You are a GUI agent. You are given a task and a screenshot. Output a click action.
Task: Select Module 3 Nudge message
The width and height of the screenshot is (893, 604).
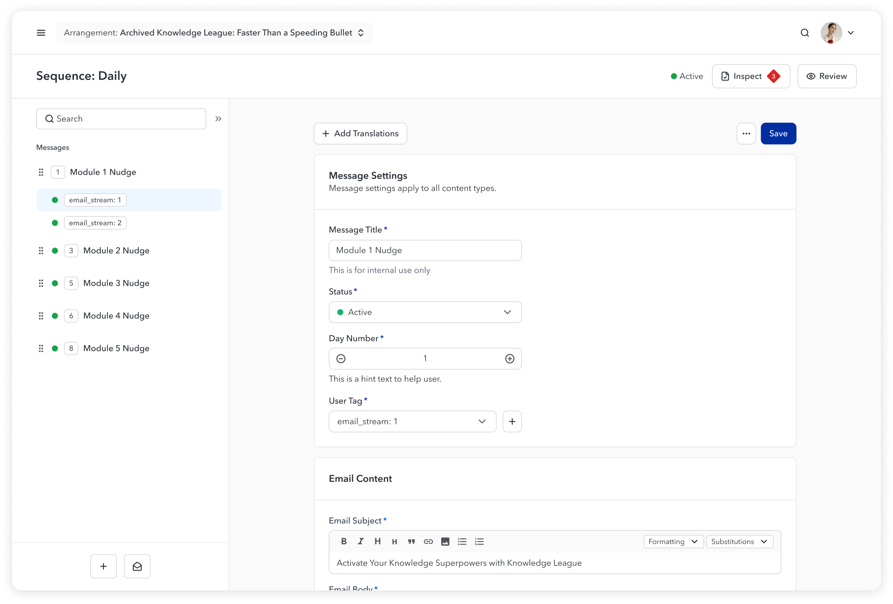tap(116, 283)
